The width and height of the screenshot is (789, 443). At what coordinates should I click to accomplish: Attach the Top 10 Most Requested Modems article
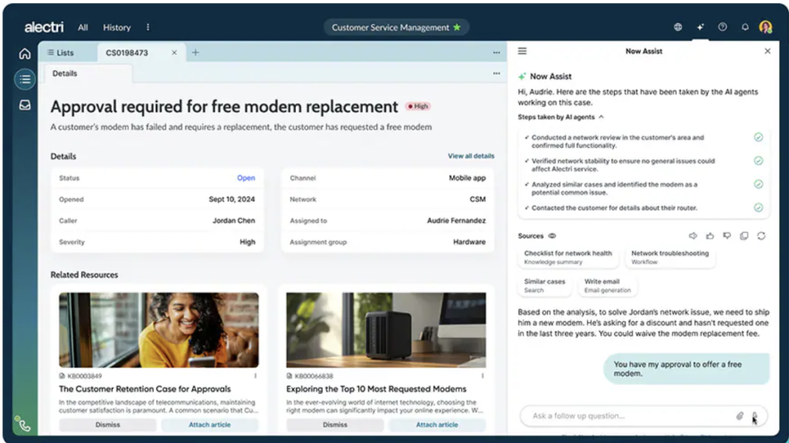click(437, 425)
